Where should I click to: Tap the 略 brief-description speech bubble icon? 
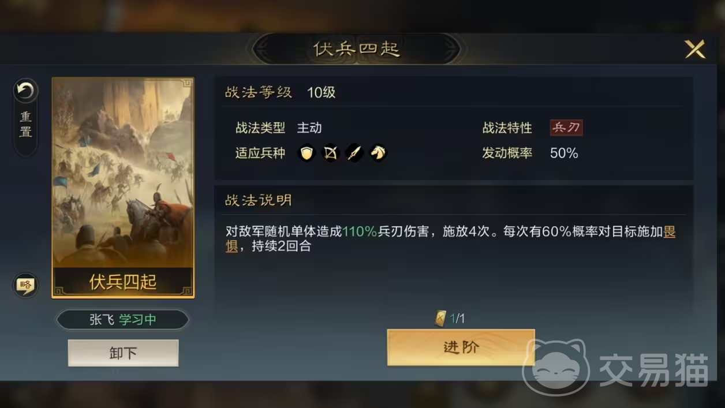pos(26,285)
